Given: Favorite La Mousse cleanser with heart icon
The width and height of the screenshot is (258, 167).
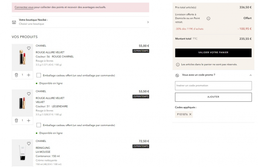Looking at the screenshot, I should (x=29, y=144).
